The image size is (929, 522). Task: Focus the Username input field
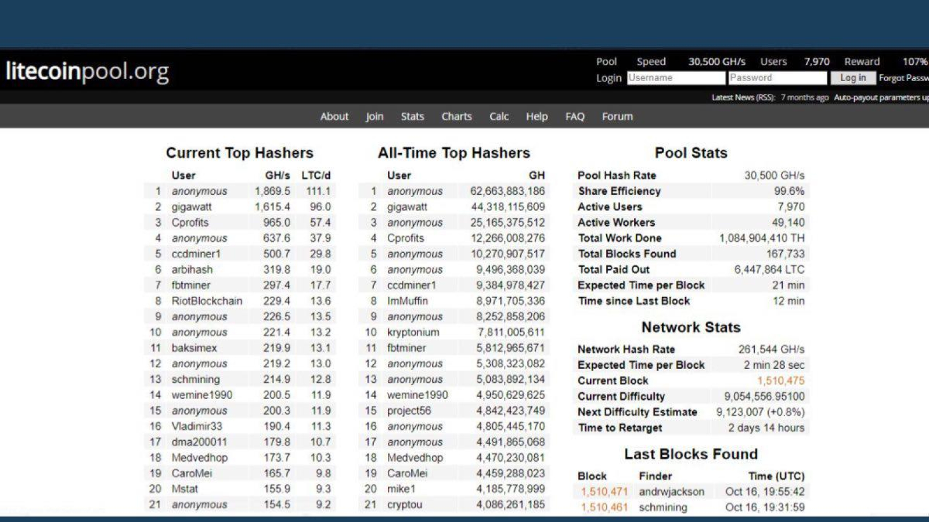click(x=676, y=78)
